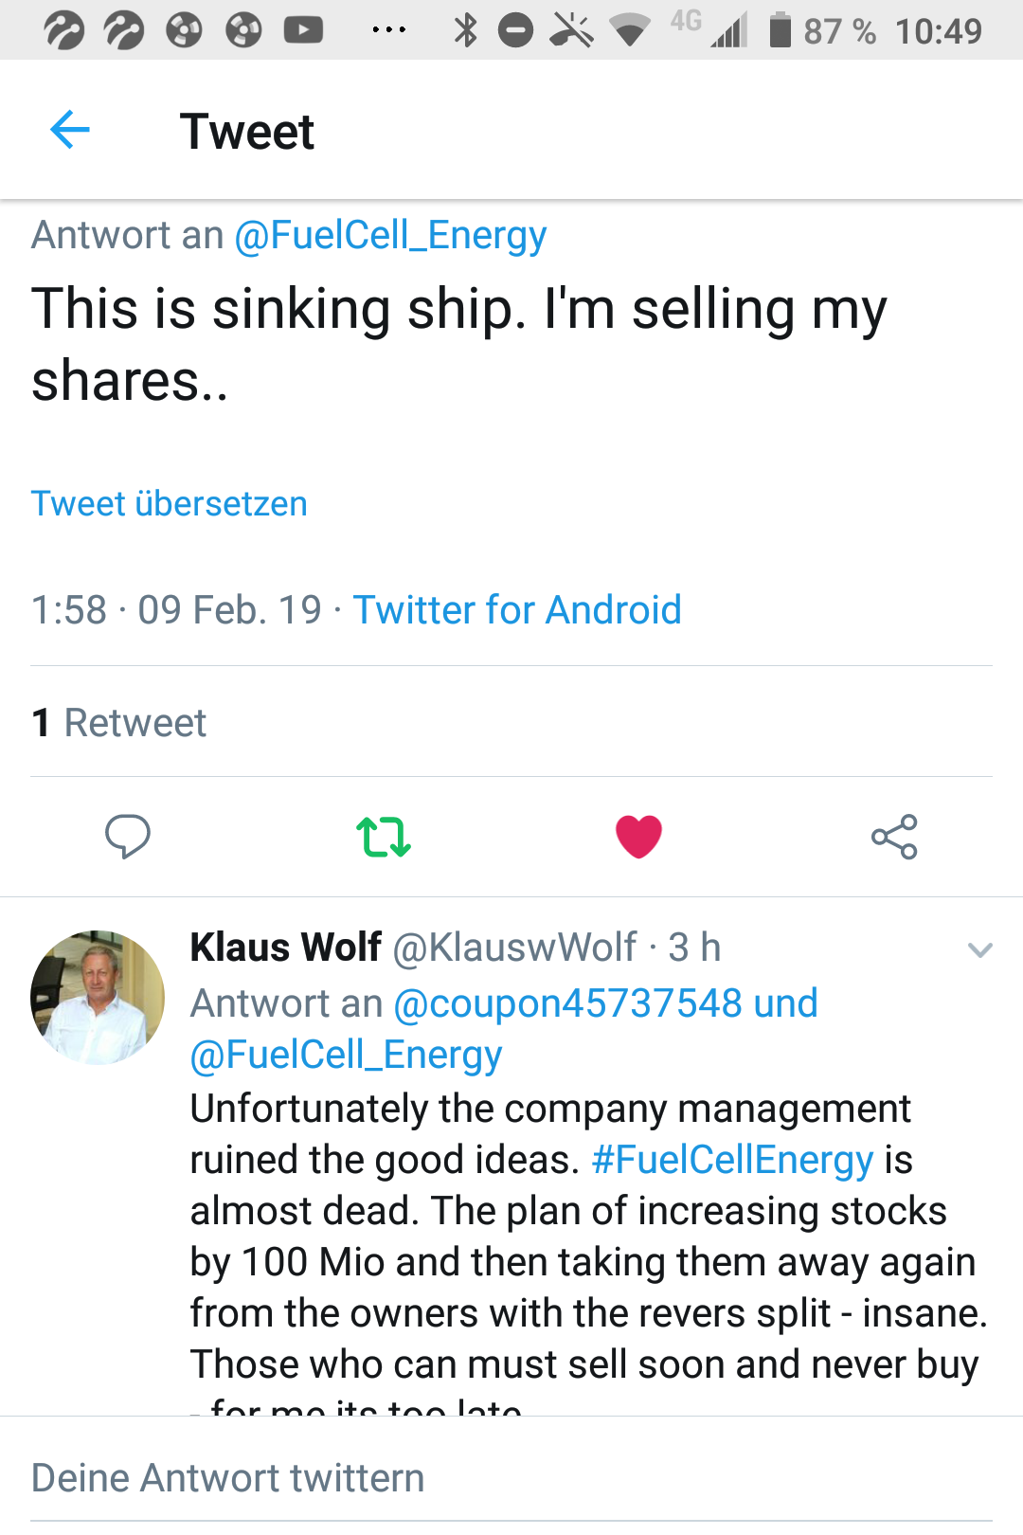Tap the share icon
The width and height of the screenshot is (1023, 1535).
coord(894,837)
